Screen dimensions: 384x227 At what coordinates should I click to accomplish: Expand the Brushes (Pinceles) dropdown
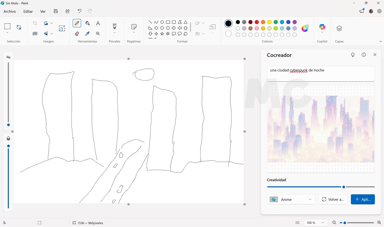115,33
